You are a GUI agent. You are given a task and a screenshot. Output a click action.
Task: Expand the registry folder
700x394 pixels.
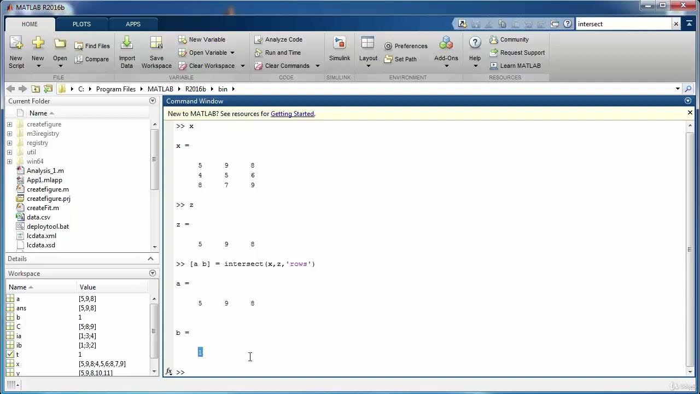tap(9, 143)
